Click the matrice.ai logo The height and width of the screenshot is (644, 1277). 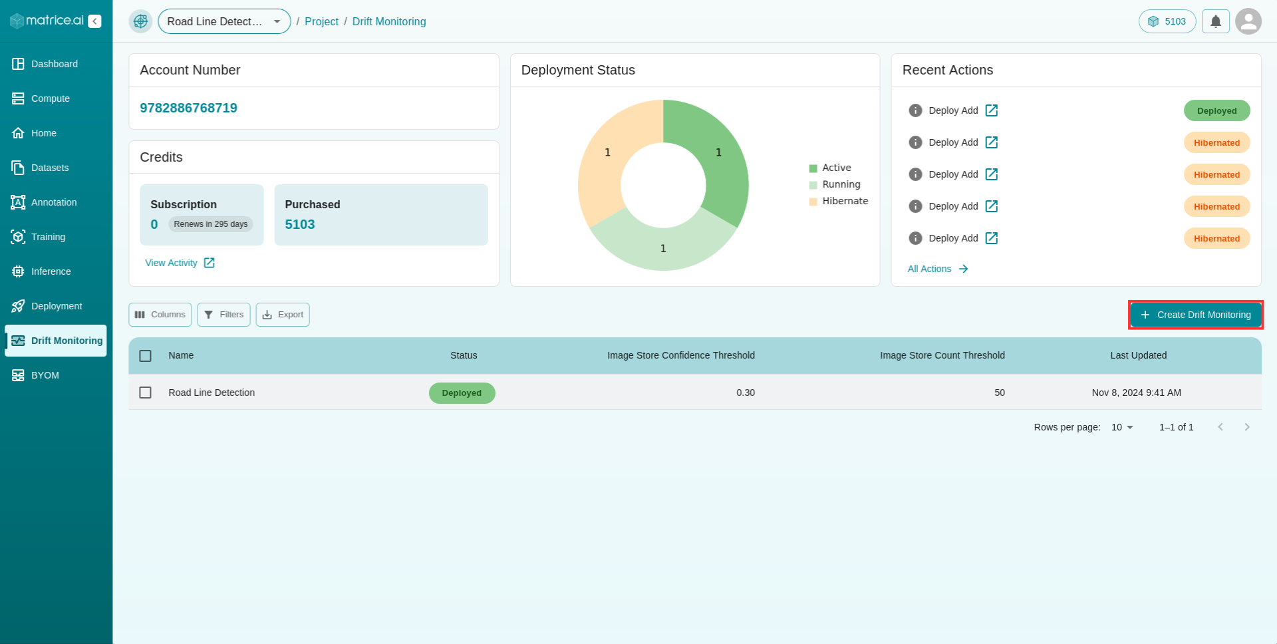click(47, 21)
